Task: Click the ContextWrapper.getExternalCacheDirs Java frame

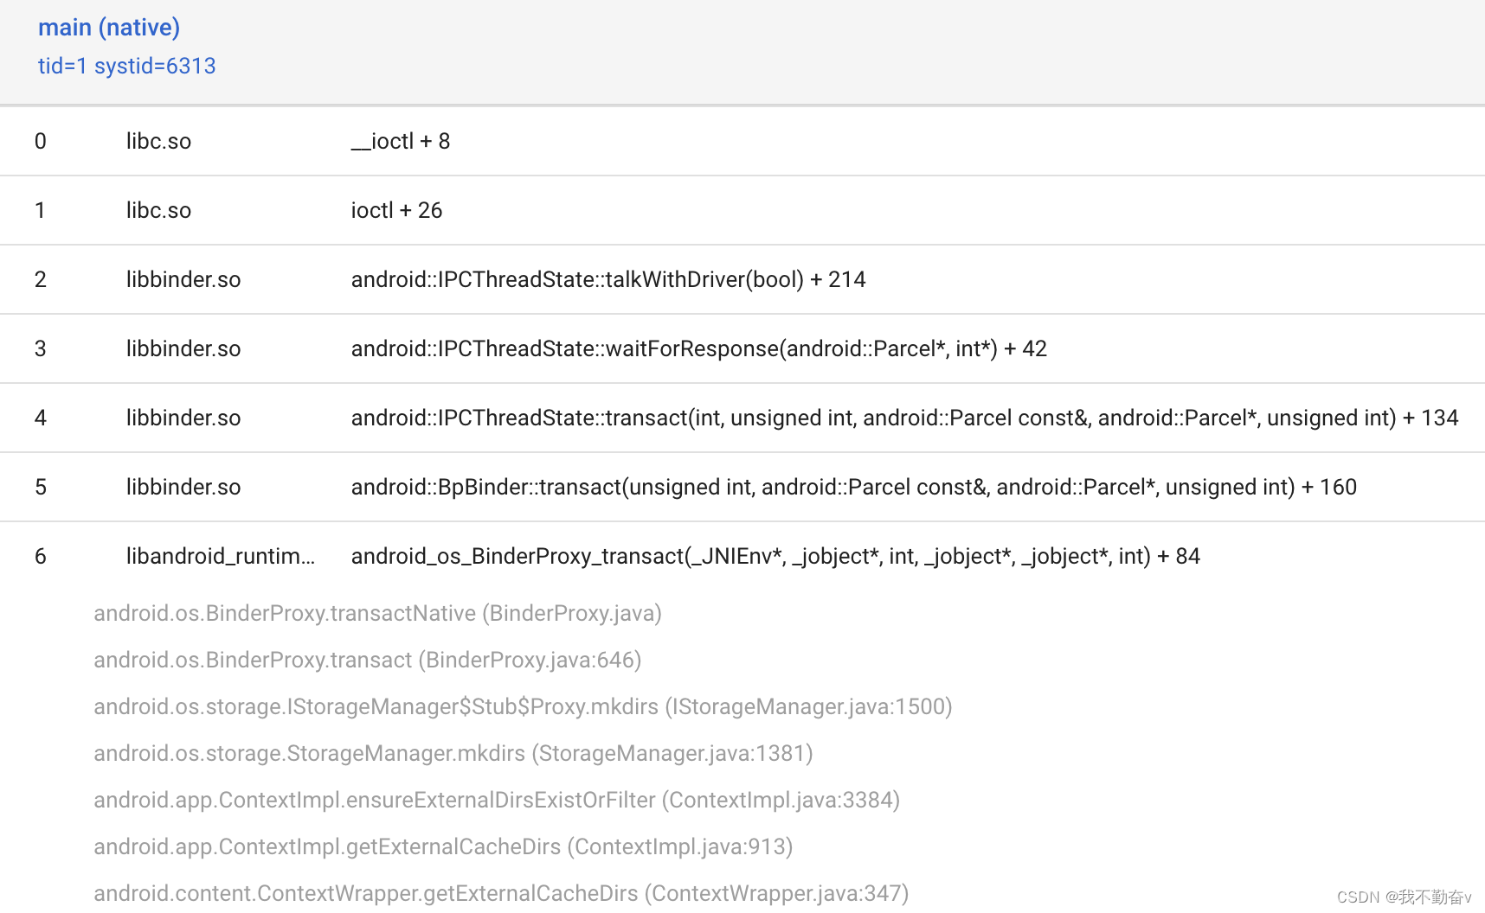Action: (x=501, y=893)
